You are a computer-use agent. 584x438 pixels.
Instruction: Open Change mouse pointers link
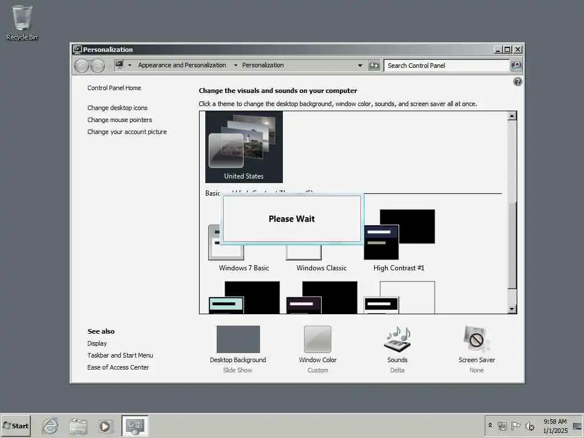[120, 120]
